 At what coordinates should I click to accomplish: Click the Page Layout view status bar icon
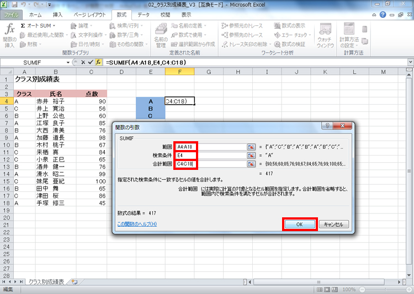[x=327, y=290]
